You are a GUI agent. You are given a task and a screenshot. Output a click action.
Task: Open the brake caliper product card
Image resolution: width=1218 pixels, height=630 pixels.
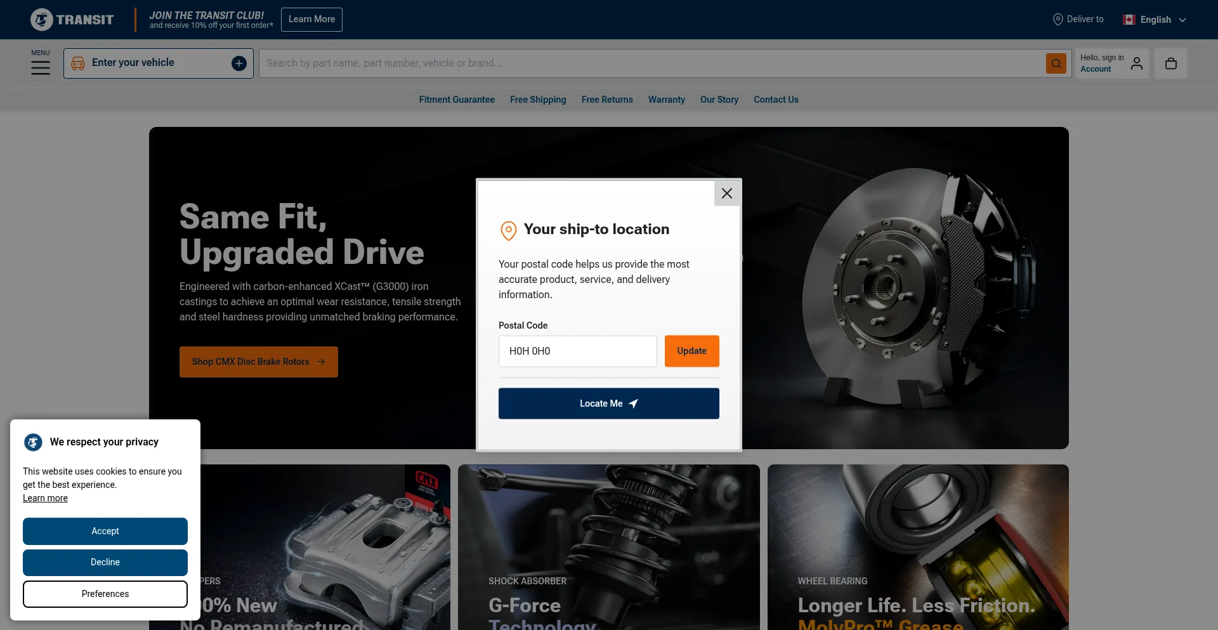point(325,547)
